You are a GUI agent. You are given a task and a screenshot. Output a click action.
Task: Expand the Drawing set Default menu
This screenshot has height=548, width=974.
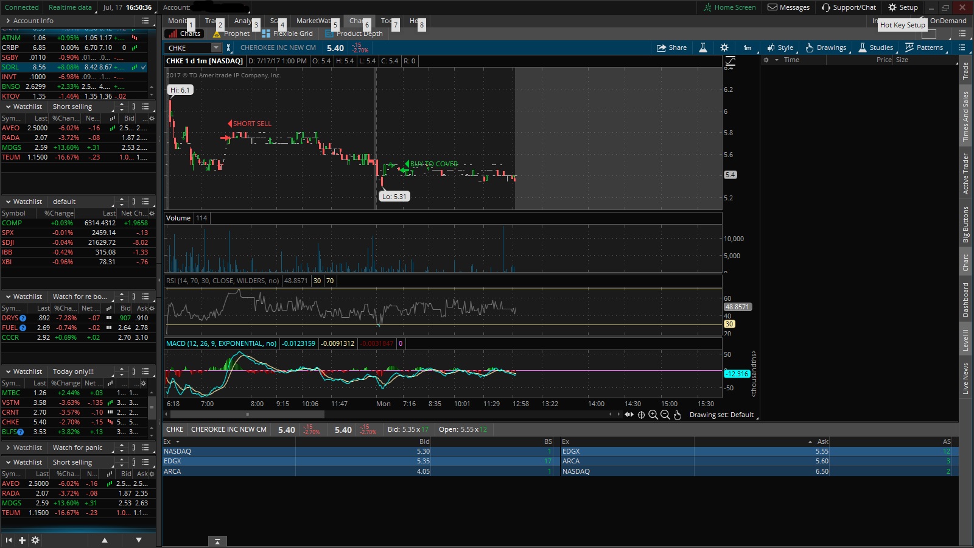click(x=722, y=415)
